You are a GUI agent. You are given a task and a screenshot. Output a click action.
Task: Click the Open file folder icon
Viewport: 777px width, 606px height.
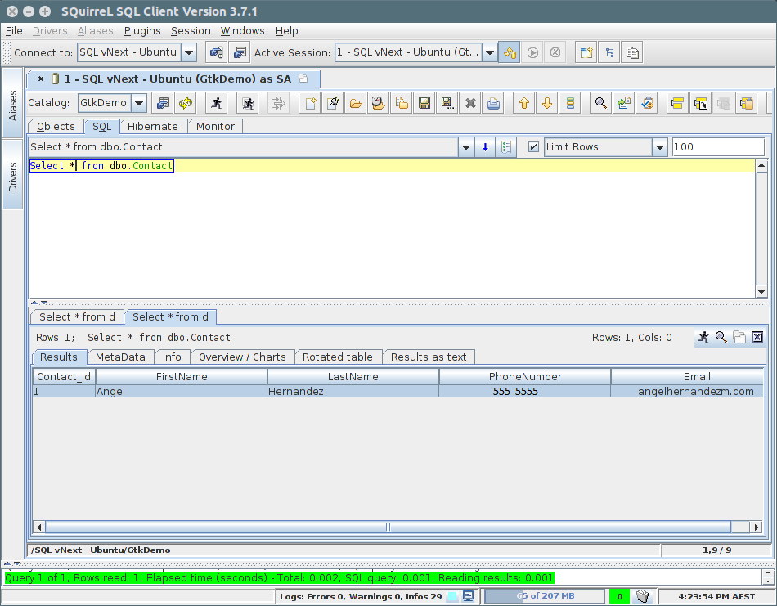356,103
